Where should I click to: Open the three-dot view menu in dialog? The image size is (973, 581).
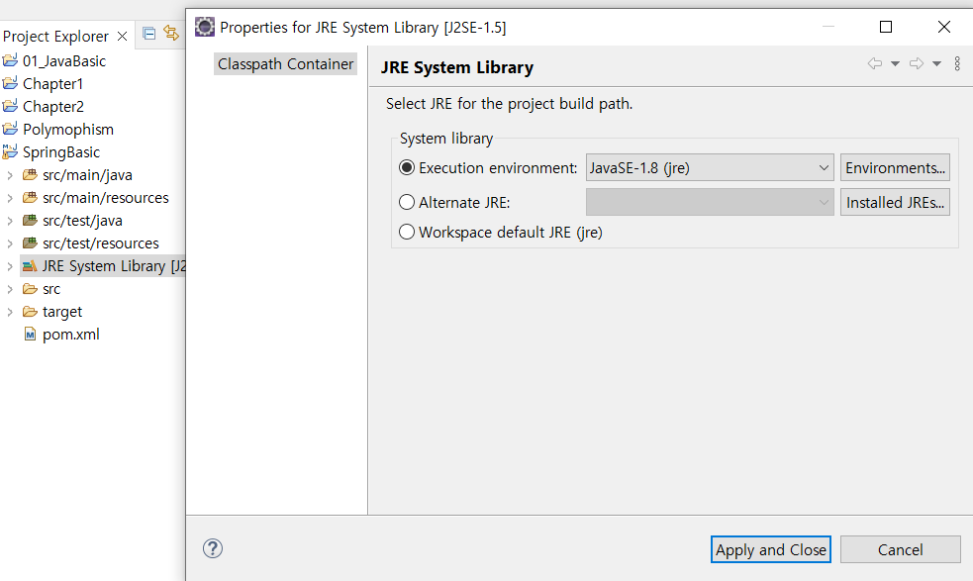(957, 63)
